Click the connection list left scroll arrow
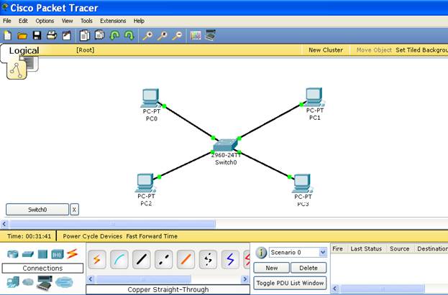Image resolution: width=448 pixels, height=295 pixels. tap(91, 279)
